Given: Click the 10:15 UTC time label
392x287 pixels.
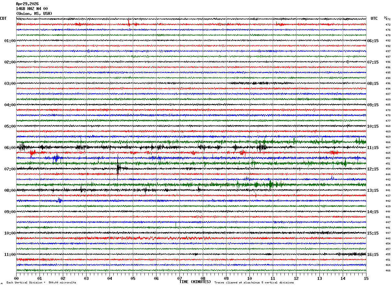Looking at the screenshot, I should (373, 126).
